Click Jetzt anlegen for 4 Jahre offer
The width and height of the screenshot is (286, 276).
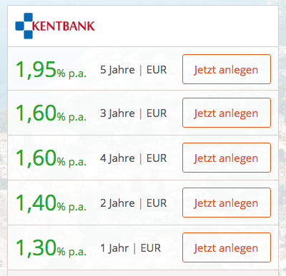tap(227, 158)
